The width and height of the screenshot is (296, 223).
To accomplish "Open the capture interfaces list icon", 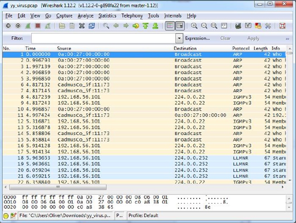I will tap(8, 25).
